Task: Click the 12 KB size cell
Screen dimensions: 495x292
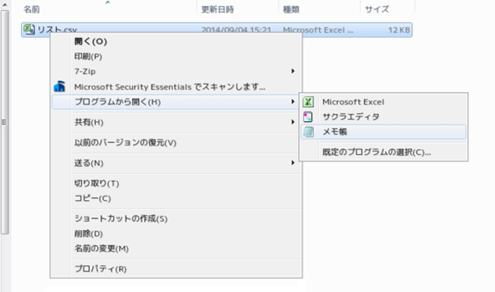Action: pos(399,30)
